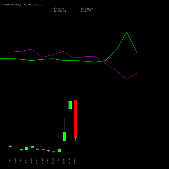Viewport: 169px width, 169px height.
Task: Click the high value H: 236.25
Action: point(87,9)
